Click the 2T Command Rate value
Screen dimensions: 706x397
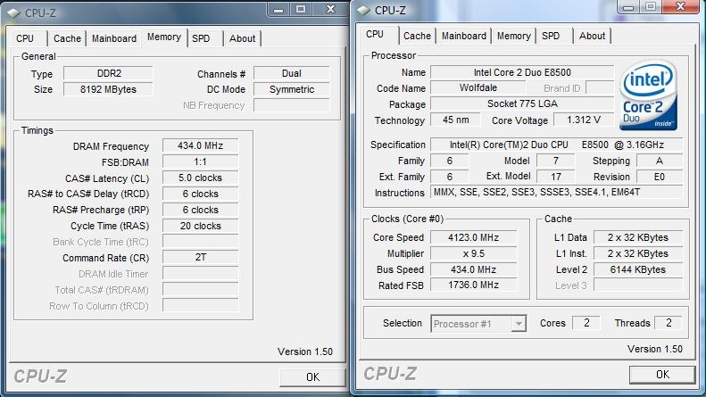click(200, 258)
